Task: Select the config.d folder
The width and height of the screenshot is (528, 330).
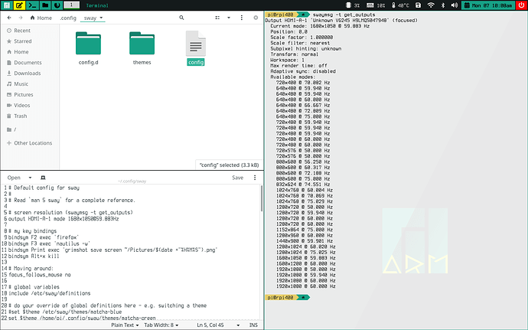Action: pos(88,47)
